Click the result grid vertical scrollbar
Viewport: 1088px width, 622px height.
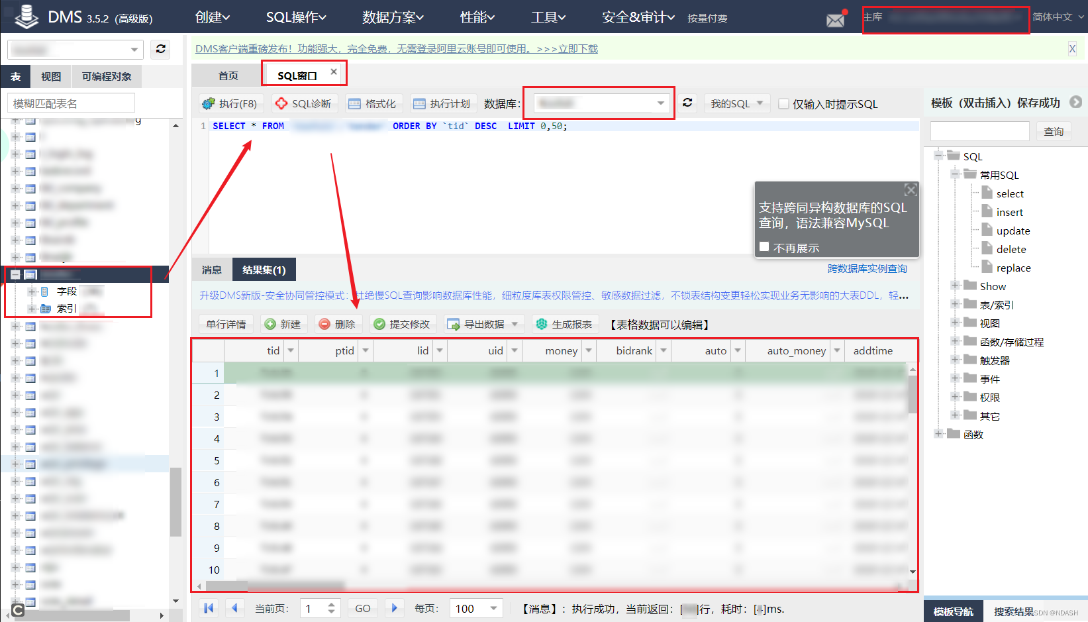(x=913, y=394)
